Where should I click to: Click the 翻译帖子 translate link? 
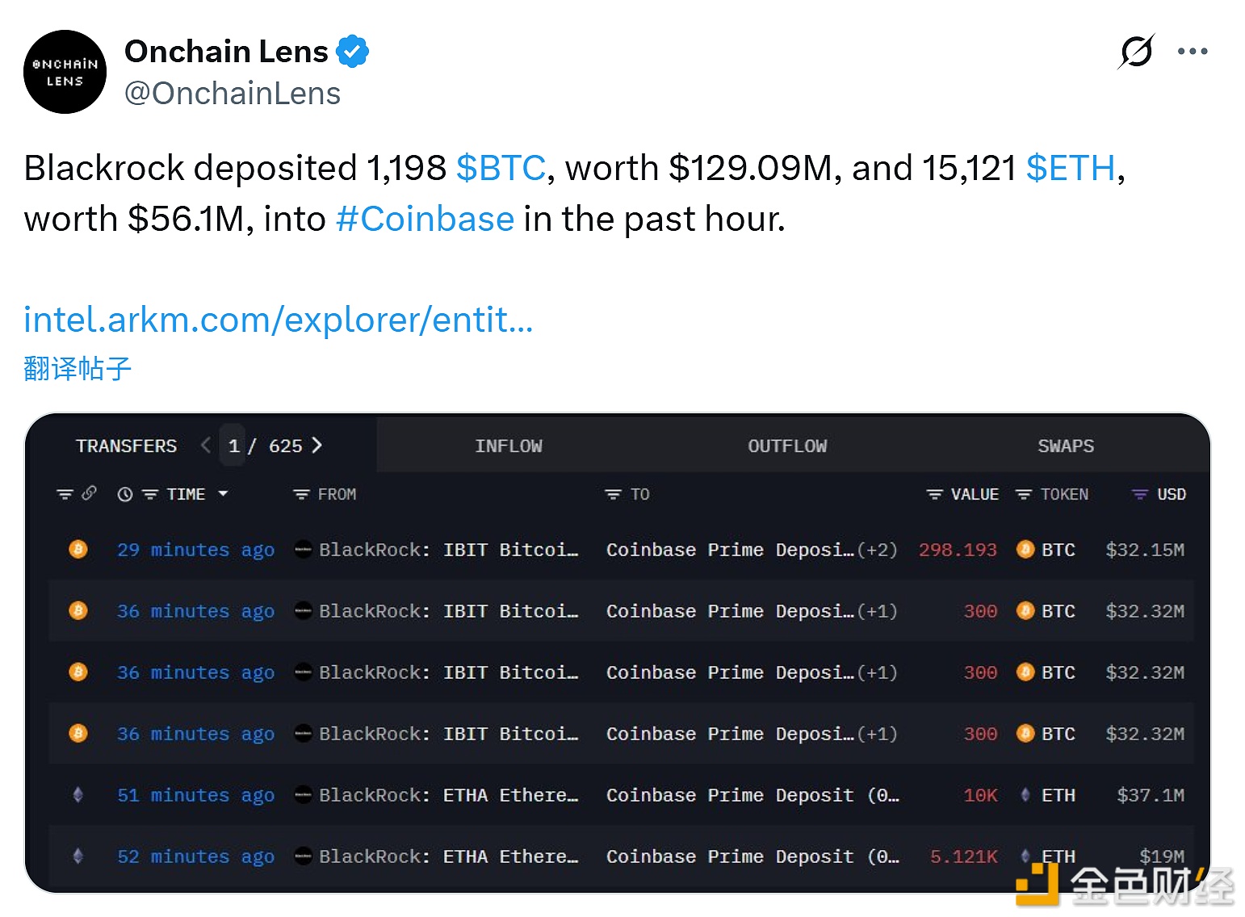tap(78, 368)
